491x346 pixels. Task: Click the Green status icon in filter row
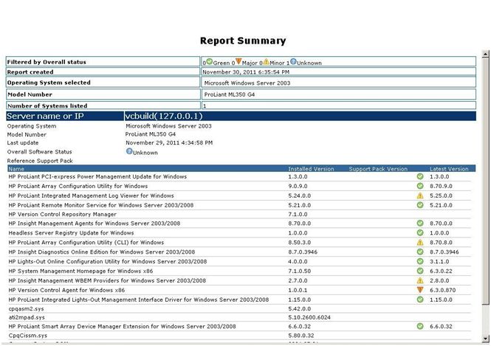point(209,62)
